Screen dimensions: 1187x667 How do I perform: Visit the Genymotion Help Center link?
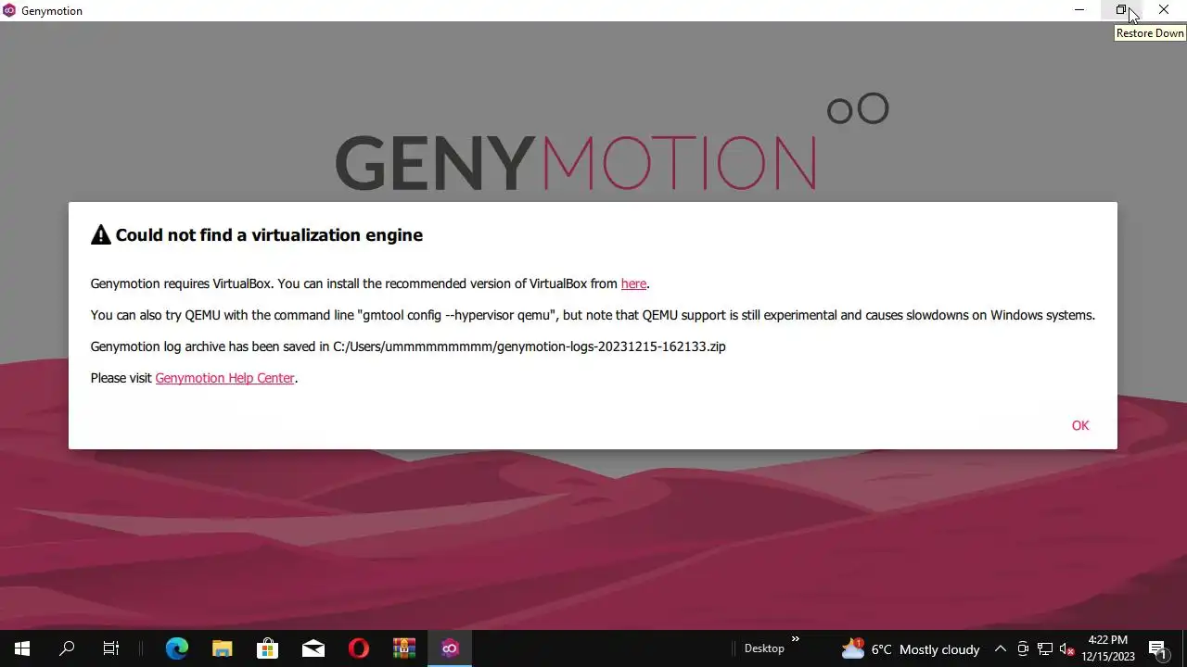(x=224, y=378)
